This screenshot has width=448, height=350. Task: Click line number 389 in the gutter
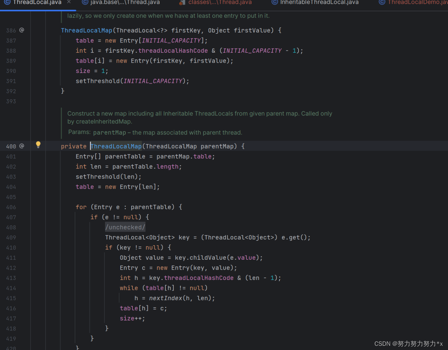click(11, 61)
